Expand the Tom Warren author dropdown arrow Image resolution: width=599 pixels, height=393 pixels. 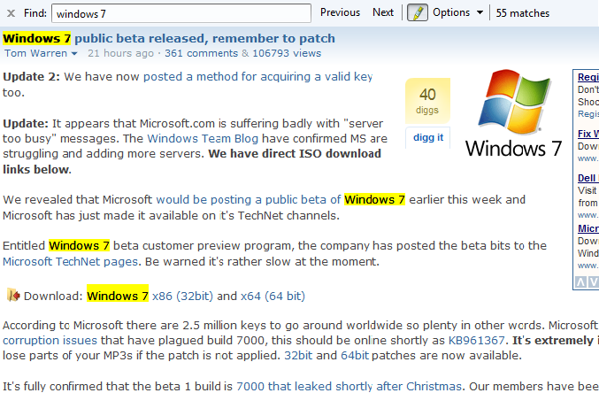[x=74, y=53]
